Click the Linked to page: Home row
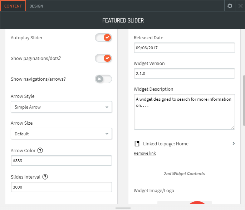Screen dimensions: 245x210 (x=166, y=144)
